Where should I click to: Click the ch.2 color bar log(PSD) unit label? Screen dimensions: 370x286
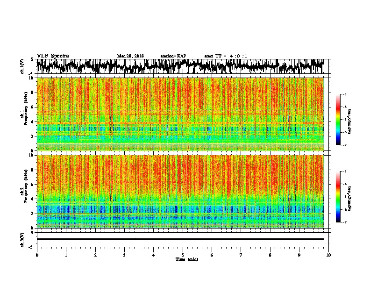(x=349, y=199)
